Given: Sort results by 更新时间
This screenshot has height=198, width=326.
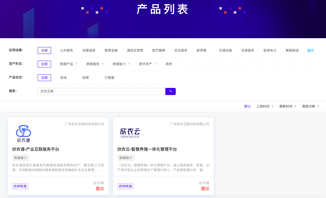Looking at the screenshot, I should (x=286, y=106).
